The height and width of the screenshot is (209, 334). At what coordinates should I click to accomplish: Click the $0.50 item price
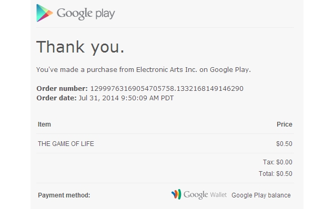(284, 144)
